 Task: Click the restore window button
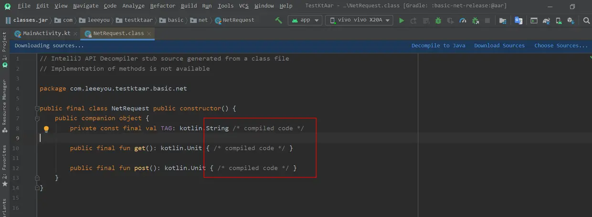tap(572, 6)
